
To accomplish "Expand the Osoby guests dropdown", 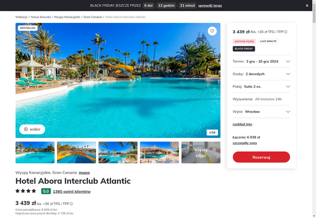I will (x=261, y=74).
